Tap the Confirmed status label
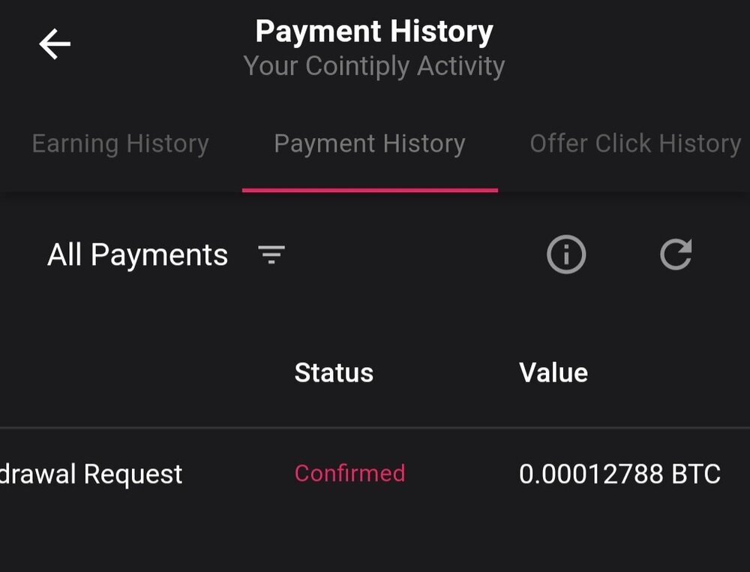Viewport: 750px width, 572px height. point(350,474)
